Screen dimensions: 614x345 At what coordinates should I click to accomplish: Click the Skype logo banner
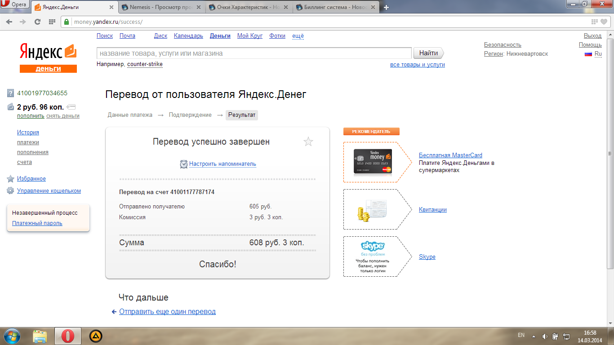(x=373, y=247)
